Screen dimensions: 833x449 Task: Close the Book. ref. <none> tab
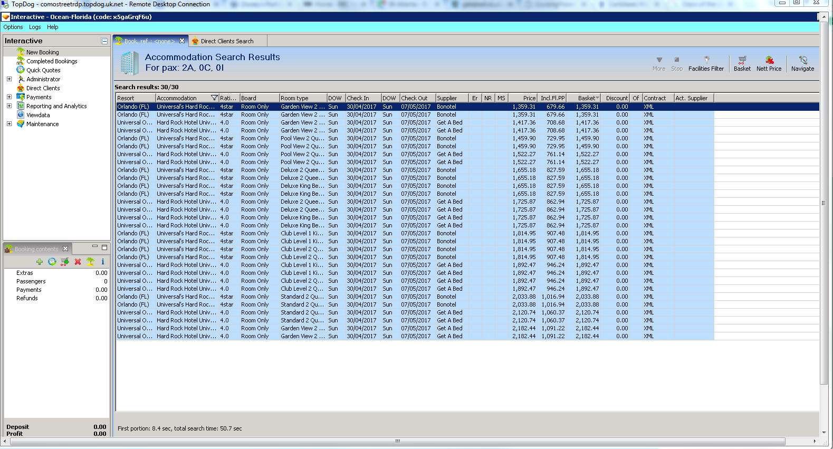pyautogui.click(x=182, y=41)
